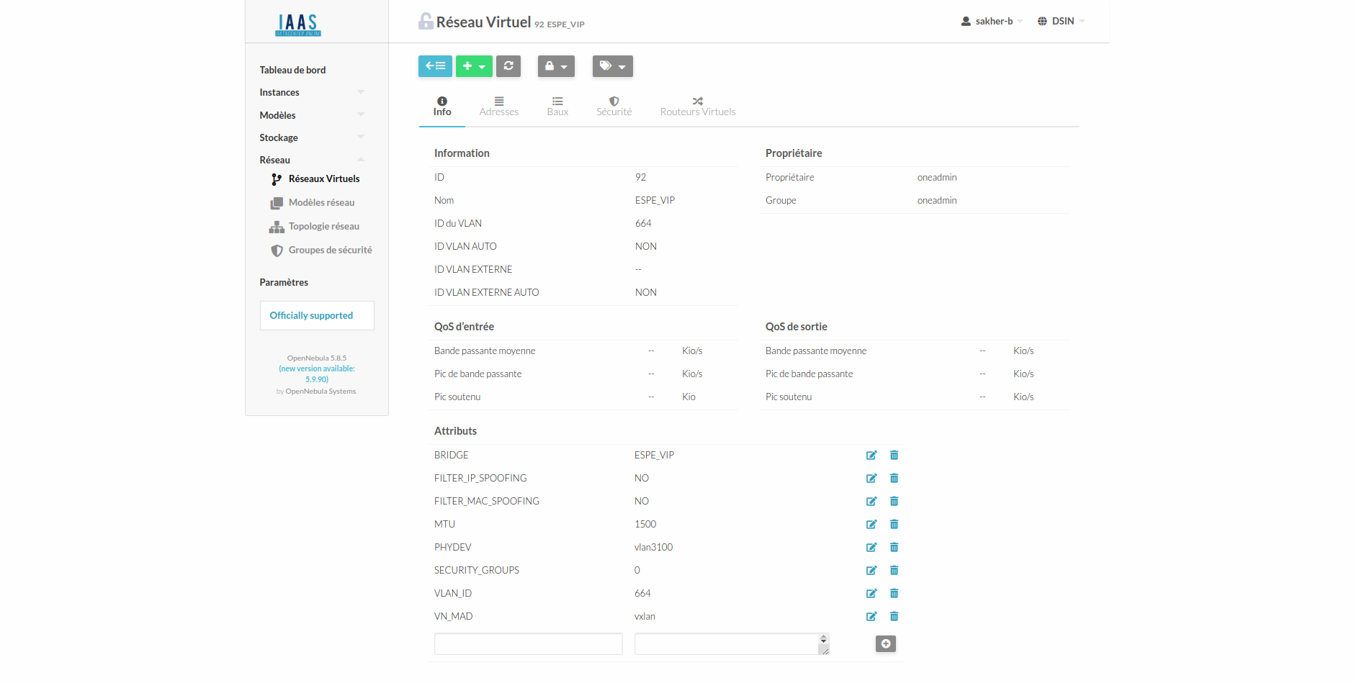
Task: Open the Sécurité tab
Action: click(614, 107)
